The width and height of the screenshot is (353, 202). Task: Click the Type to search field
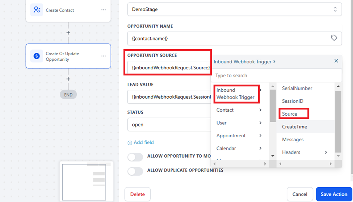point(276,76)
